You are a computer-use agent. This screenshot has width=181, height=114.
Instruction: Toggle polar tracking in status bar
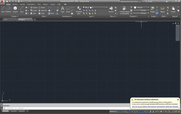click(130, 111)
